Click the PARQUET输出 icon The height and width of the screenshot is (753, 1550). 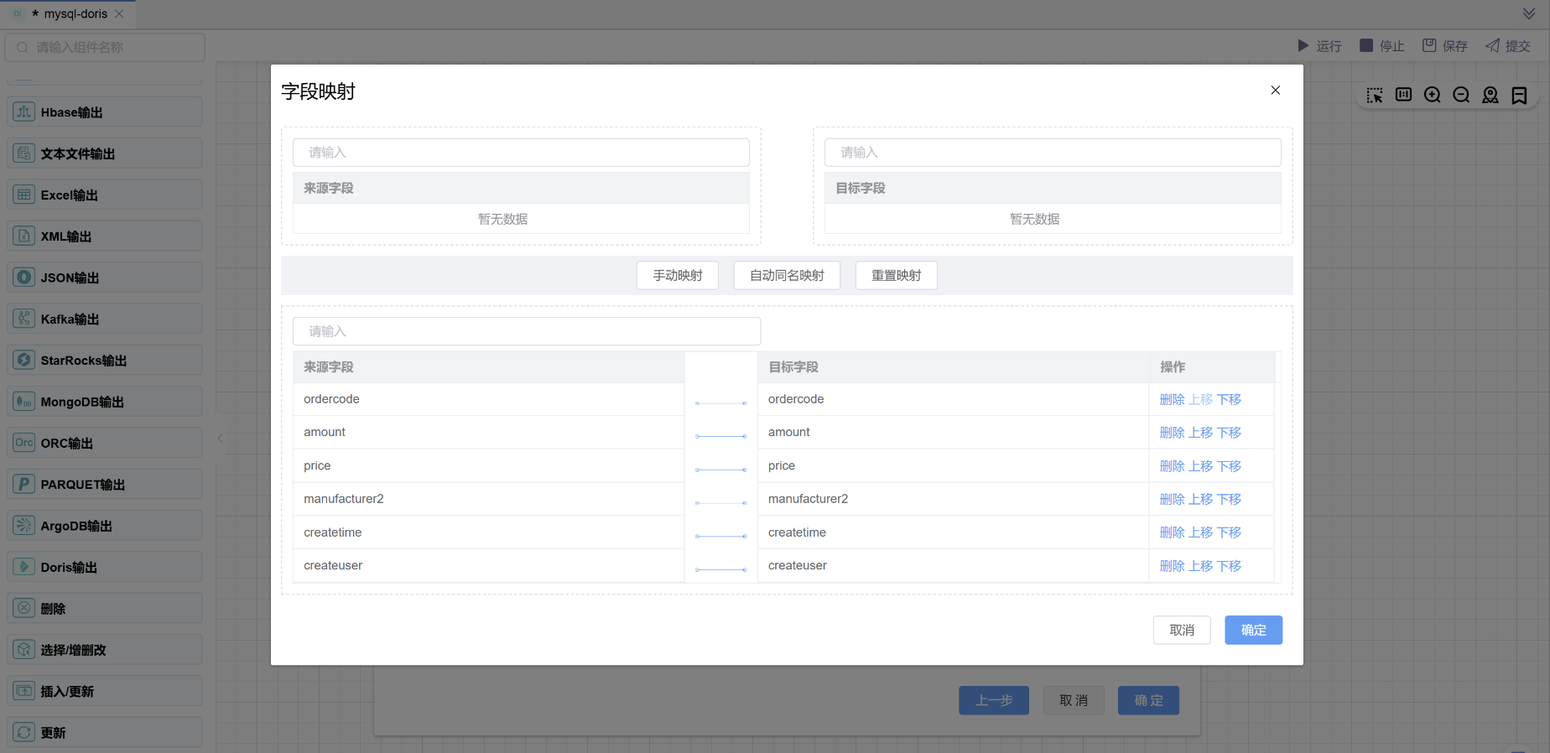pyautogui.click(x=24, y=485)
